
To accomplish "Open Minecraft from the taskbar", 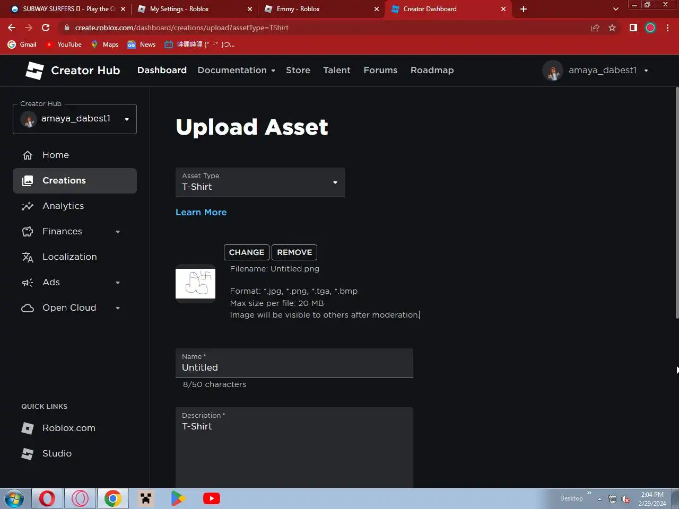I will [x=146, y=499].
